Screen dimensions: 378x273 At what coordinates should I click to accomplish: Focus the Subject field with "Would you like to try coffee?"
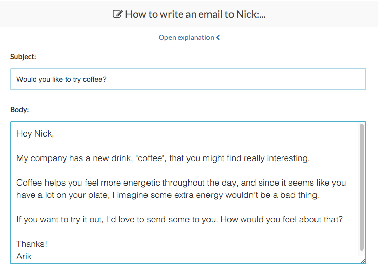[188, 79]
